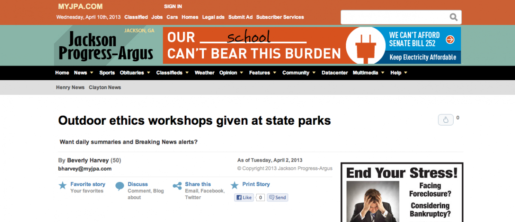Open the Homes link

[x=190, y=17]
